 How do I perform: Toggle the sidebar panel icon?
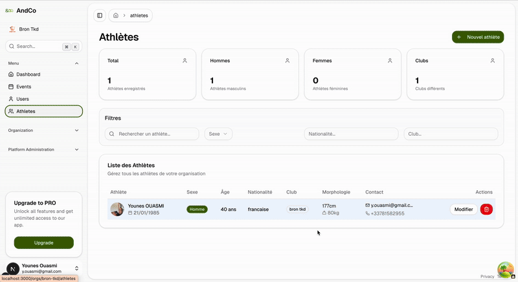tap(100, 16)
